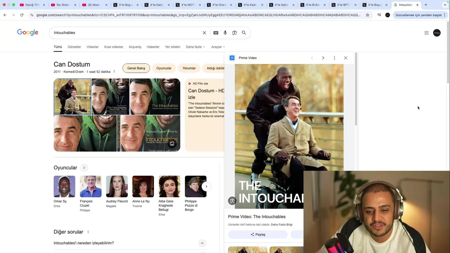This screenshot has width=450, height=253.
Task: Open a new browser tab
Action: (426, 5)
